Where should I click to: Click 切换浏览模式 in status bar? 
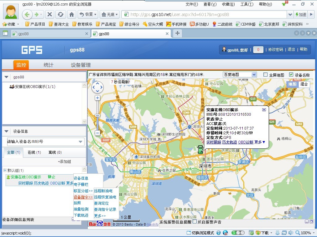coord(200,233)
